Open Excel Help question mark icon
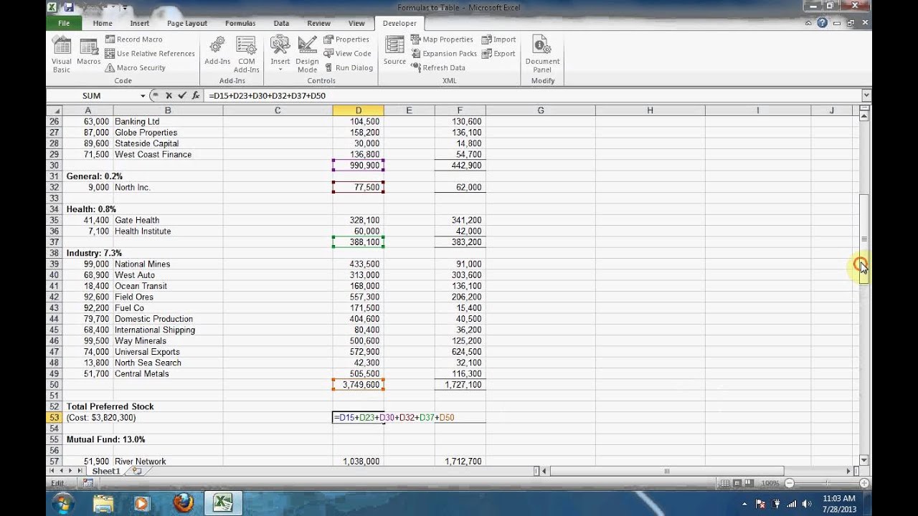918x516 pixels. coord(823,23)
